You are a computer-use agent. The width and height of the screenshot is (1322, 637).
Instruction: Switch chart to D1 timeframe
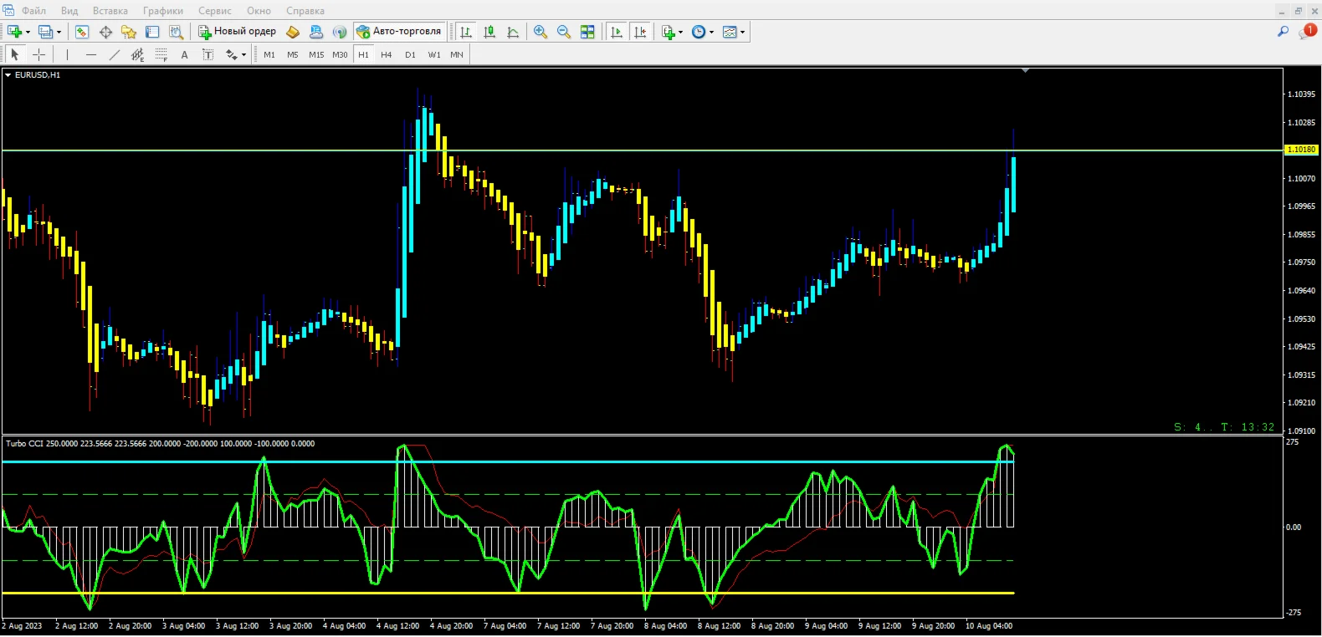tap(410, 54)
